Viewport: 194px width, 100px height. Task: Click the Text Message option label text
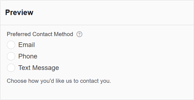38,68
